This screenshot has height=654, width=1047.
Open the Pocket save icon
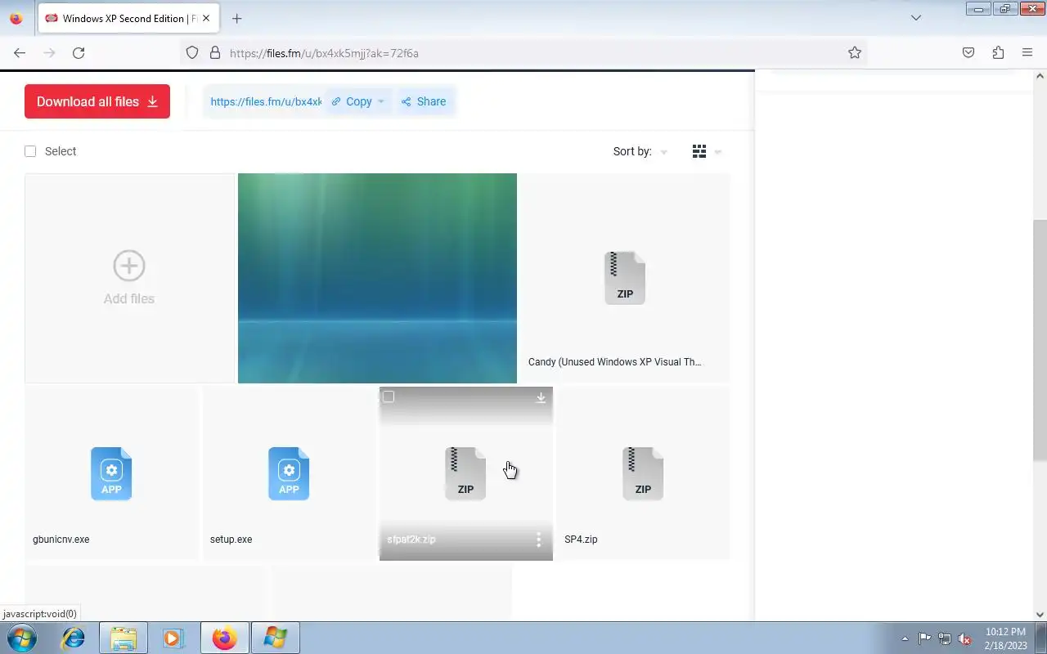click(968, 53)
